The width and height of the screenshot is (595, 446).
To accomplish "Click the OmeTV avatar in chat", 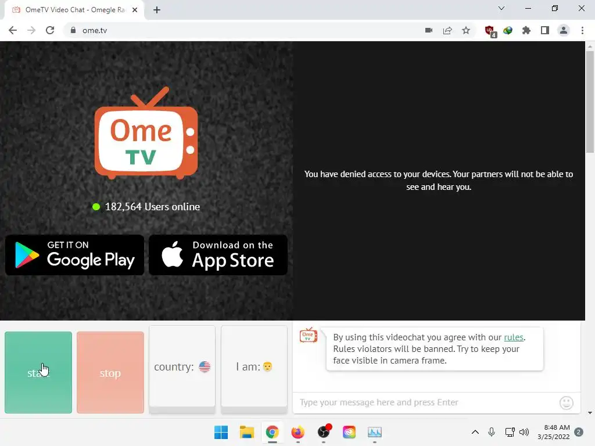I will pos(309,335).
